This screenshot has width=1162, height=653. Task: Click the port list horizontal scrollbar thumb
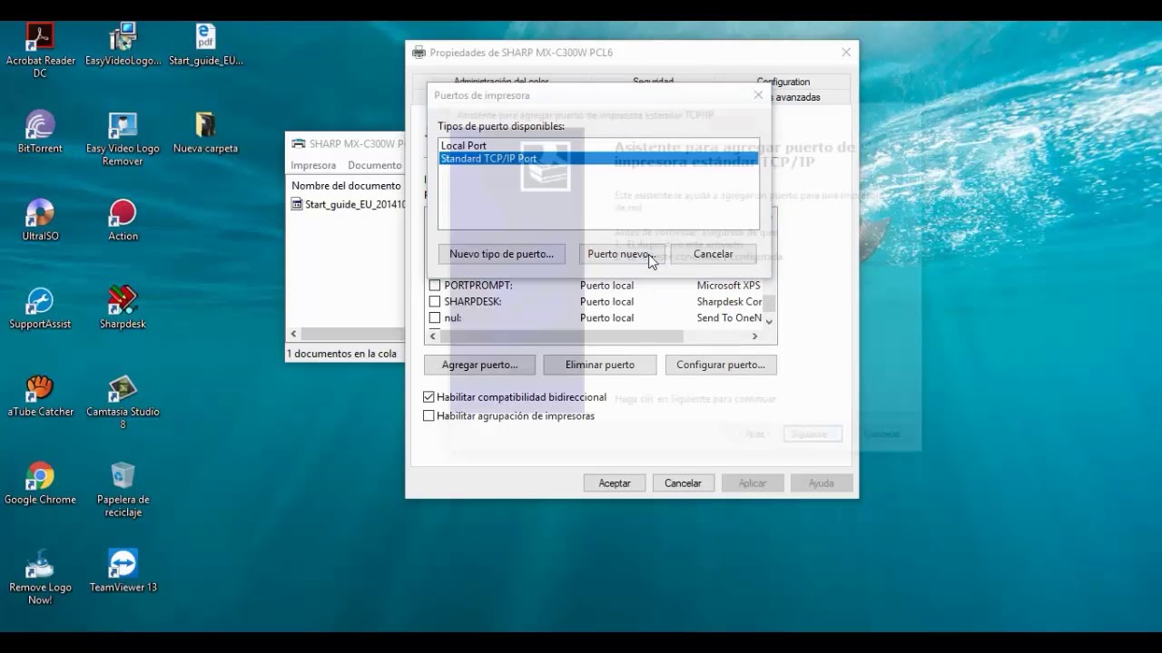coord(561,336)
